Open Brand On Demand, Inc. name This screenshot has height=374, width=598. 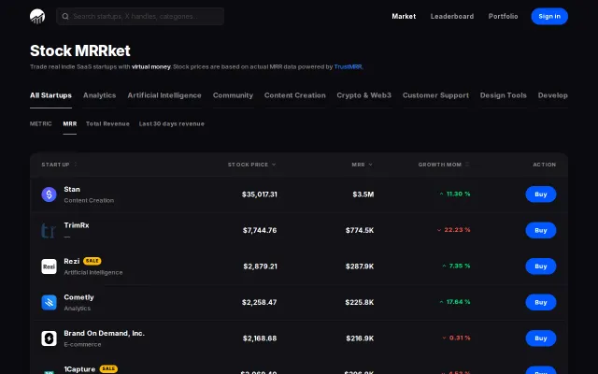click(104, 334)
